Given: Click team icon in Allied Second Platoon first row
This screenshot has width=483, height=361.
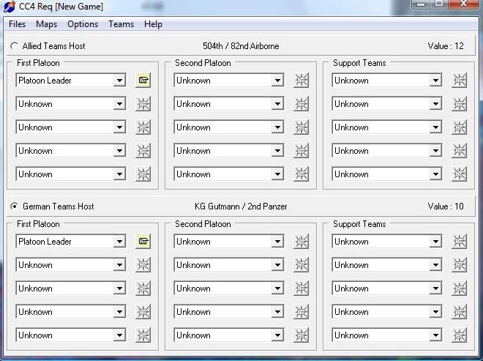Looking at the screenshot, I should pyautogui.click(x=301, y=81).
